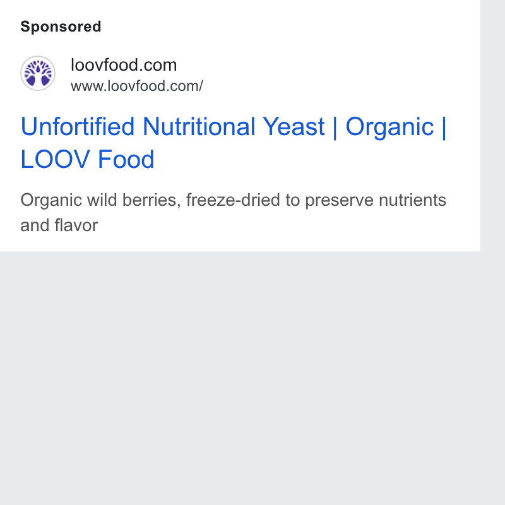The image size is (505, 505).
Task: Click the Organic wild berries description text
Action: 233,212
